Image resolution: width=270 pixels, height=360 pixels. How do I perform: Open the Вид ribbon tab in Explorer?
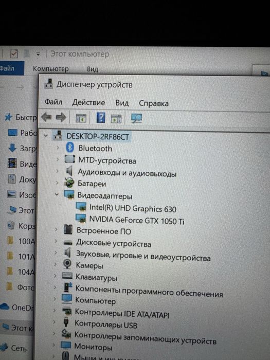click(93, 69)
